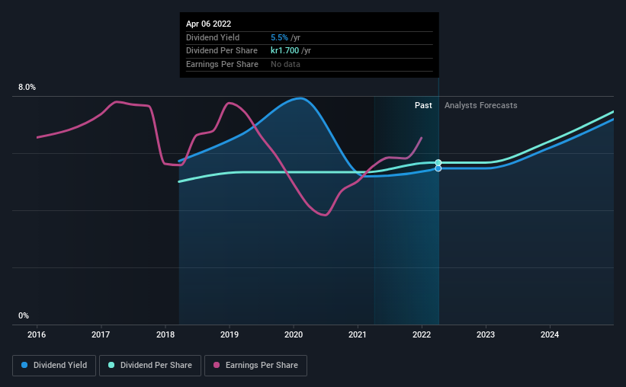Toggle the Dividend Per Share legend button
This screenshot has width=626, height=387.
click(150, 366)
